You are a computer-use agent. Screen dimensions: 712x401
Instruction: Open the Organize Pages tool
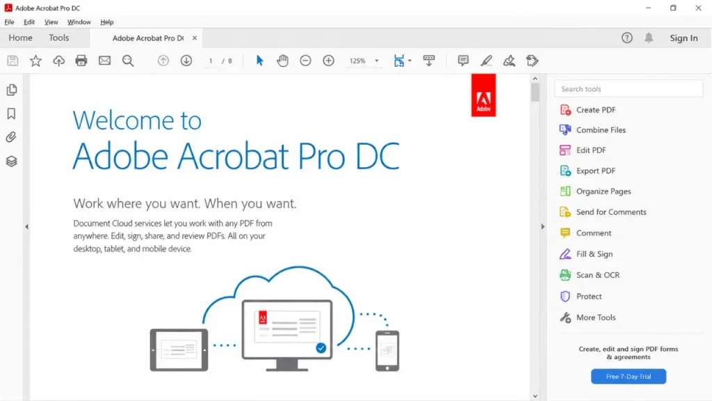click(x=595, y=191)
